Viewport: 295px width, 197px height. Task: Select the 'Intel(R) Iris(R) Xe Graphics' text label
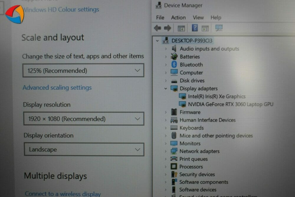pos(217,96)
